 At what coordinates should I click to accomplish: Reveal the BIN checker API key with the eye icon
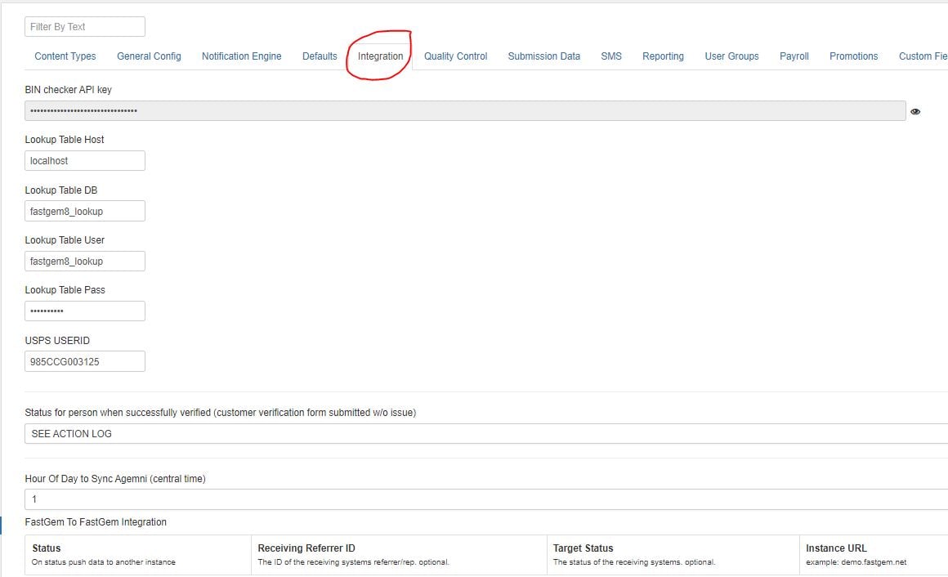pos(915,111)
